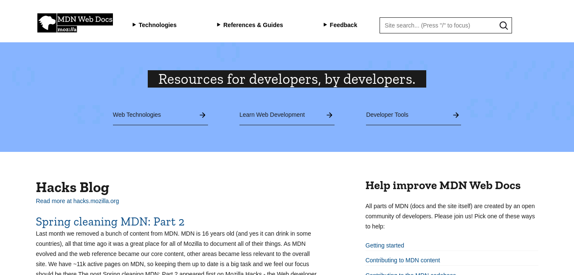This screenshot has width=574, height=275.
Task: Click the MDN Web Docs logo
Action: pyautogui.click(x=75, y=23)
